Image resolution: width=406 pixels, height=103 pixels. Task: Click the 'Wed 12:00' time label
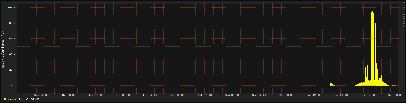tap(41, 95)
